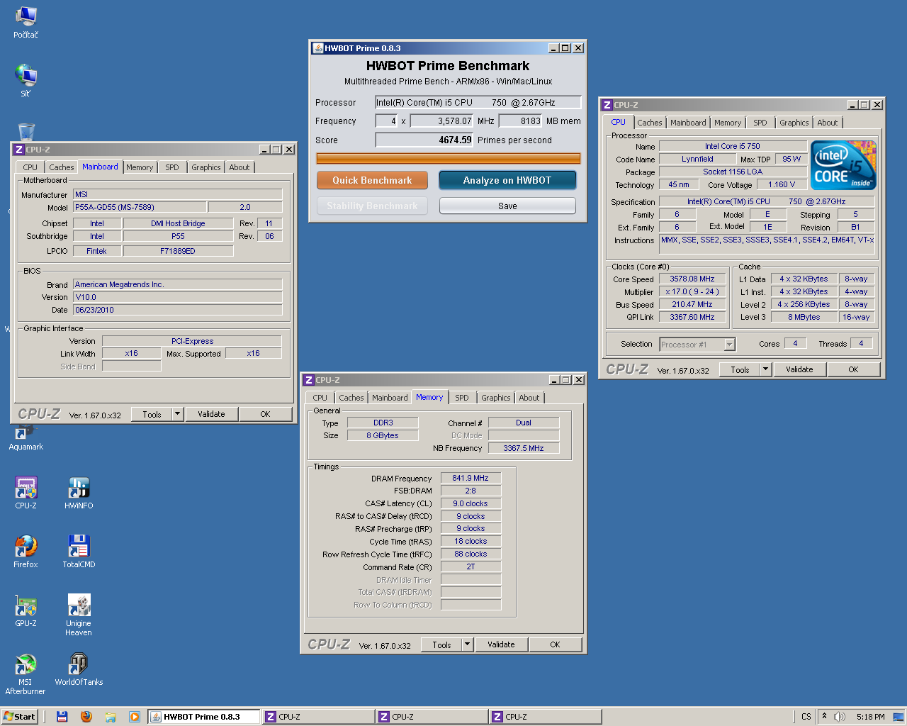Open Graphics tab in the right CPU-Z window
The image size is (907, 726).
coord(794,123)
